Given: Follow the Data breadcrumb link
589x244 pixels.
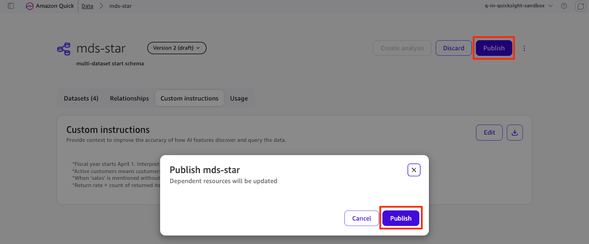Looking at the screenshot, I should pos(87,6).
